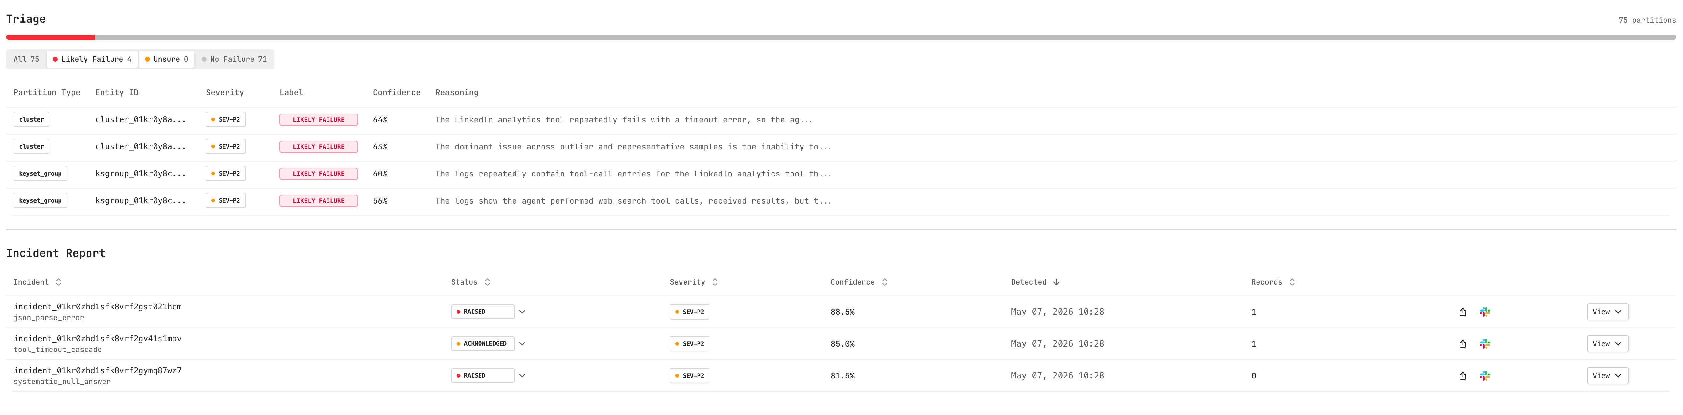Viewport: 1683px width, 415px height.
Task: Click SEV-P2 badge of json_parse_error incident
Action: click(x=689, y=312)
